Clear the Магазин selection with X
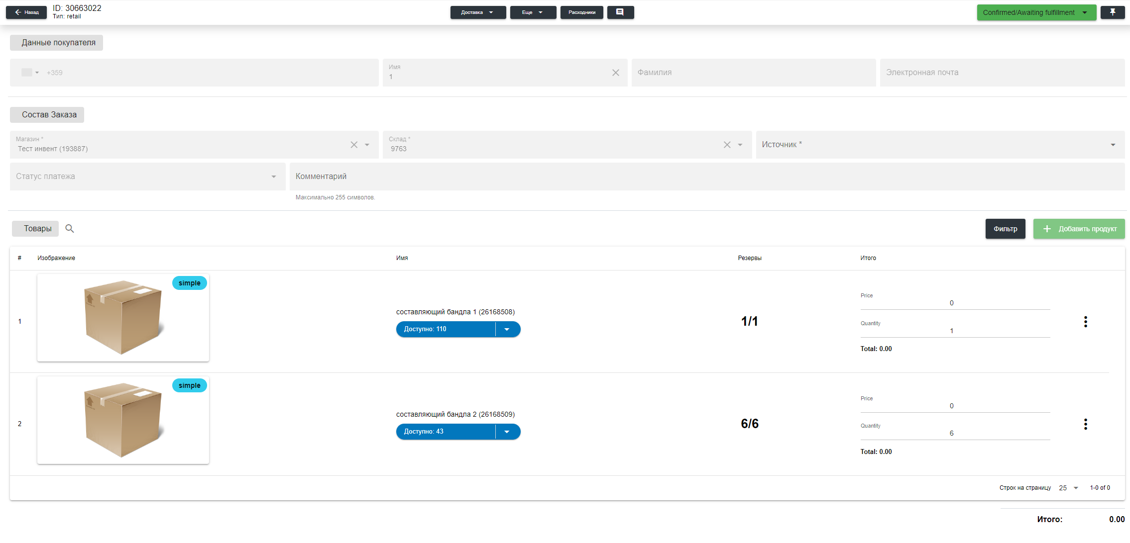This screenshot has height=543, width=1130. coord(354,145)
